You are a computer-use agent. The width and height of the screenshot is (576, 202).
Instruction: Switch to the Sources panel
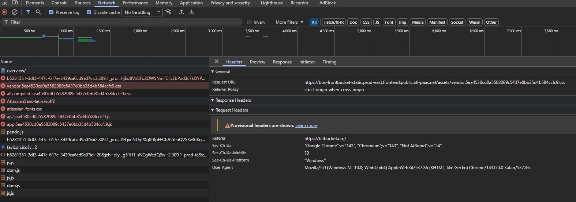tap(83, 3)
